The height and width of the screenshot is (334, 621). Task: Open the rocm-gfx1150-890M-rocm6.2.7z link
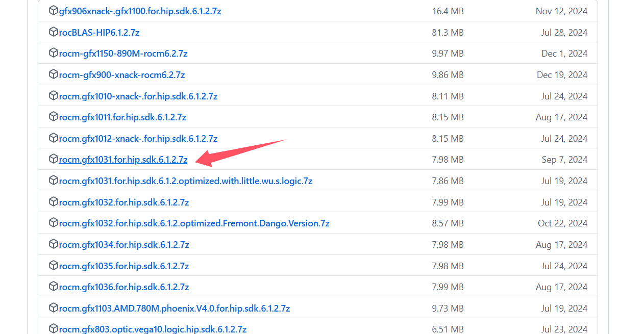[123, 54]
